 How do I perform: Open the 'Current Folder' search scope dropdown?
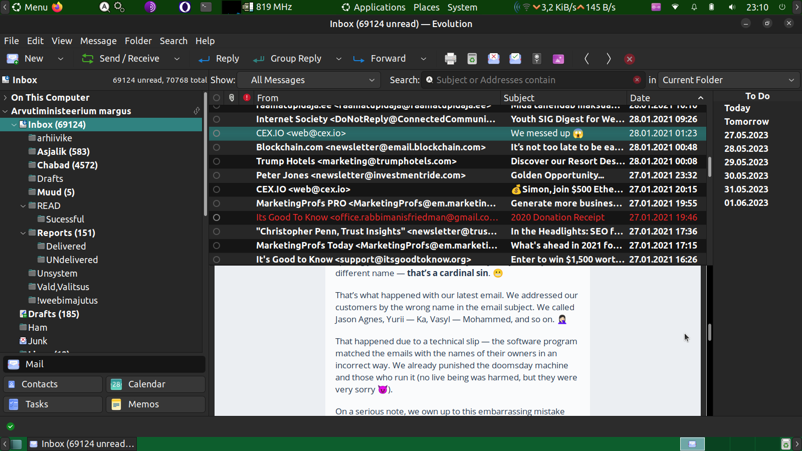click(x=729, y=80)
